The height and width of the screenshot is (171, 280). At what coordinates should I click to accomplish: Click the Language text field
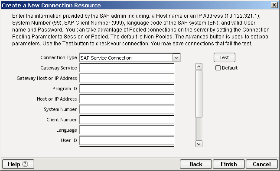(x=127, y=130)
